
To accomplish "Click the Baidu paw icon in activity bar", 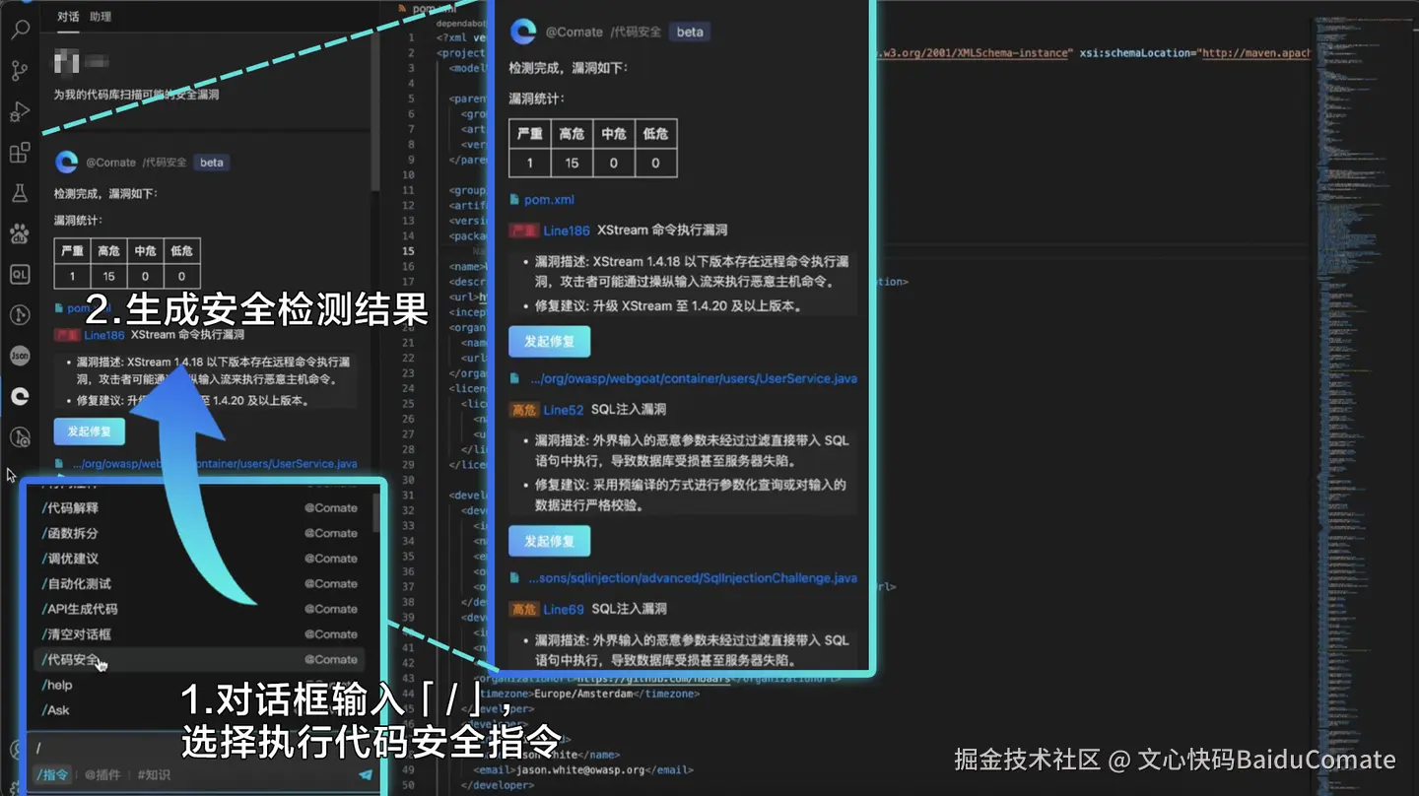I will click(x=20, y=233).
